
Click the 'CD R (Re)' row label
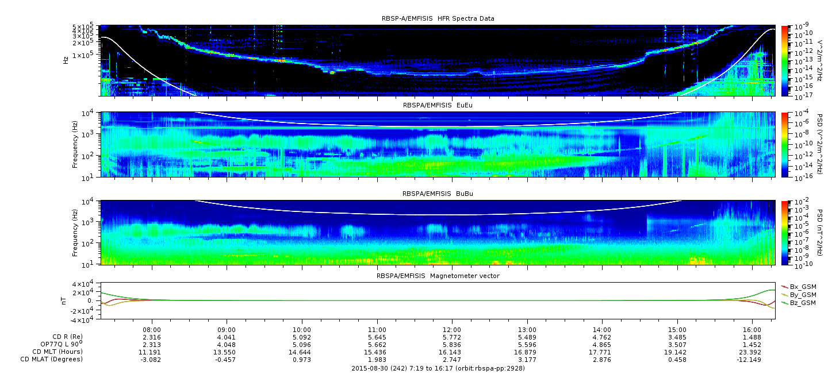(67, 337)
